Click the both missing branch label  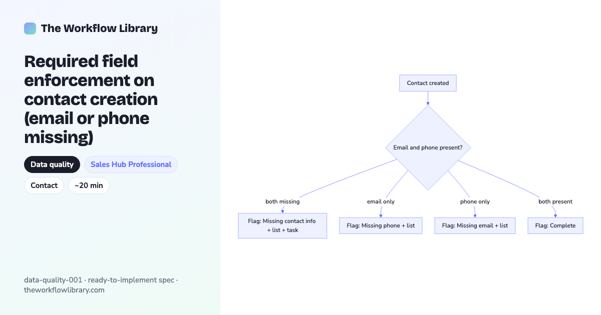coord(282,201)
